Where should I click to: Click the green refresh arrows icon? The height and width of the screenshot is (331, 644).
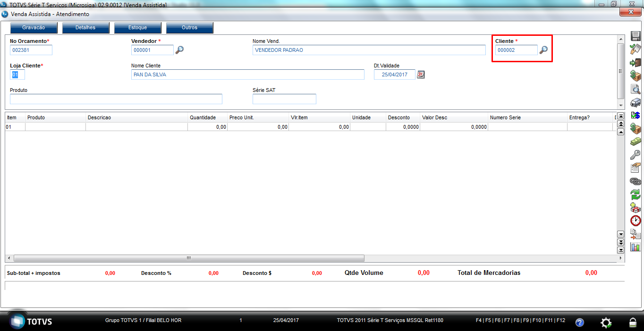coord(636,194)
